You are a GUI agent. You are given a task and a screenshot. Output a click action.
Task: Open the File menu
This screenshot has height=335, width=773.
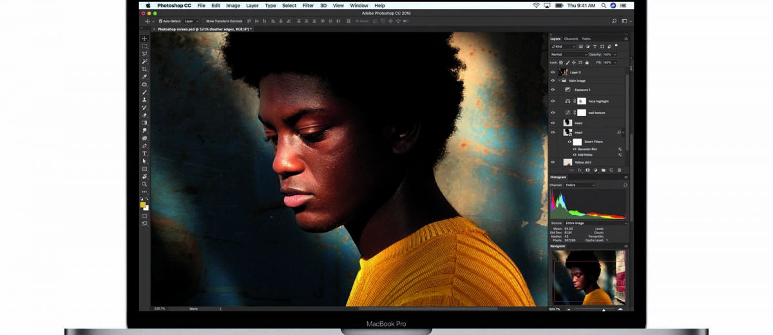pyautogui.click(x=201, y=5)
